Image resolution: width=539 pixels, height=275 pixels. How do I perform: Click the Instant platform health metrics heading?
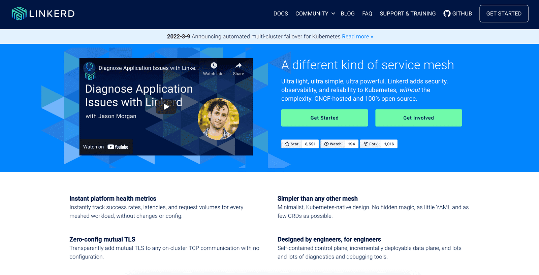pyautogui.click(x=113, y=199)
